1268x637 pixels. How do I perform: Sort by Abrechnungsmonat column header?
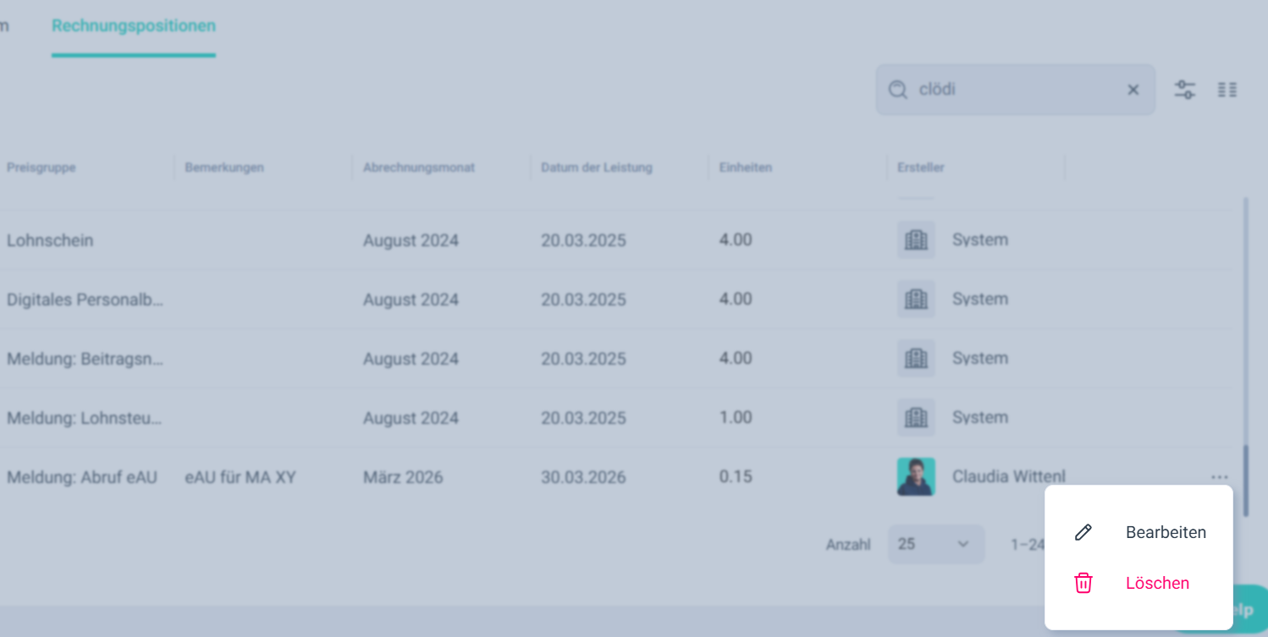coord(418,167)
